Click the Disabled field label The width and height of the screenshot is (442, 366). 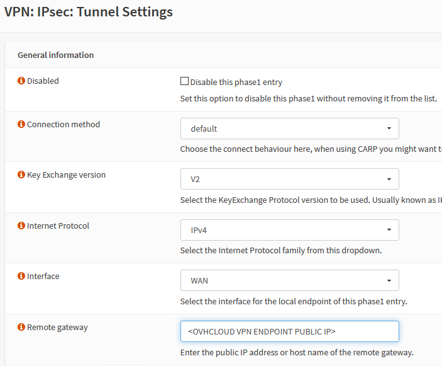43,81
